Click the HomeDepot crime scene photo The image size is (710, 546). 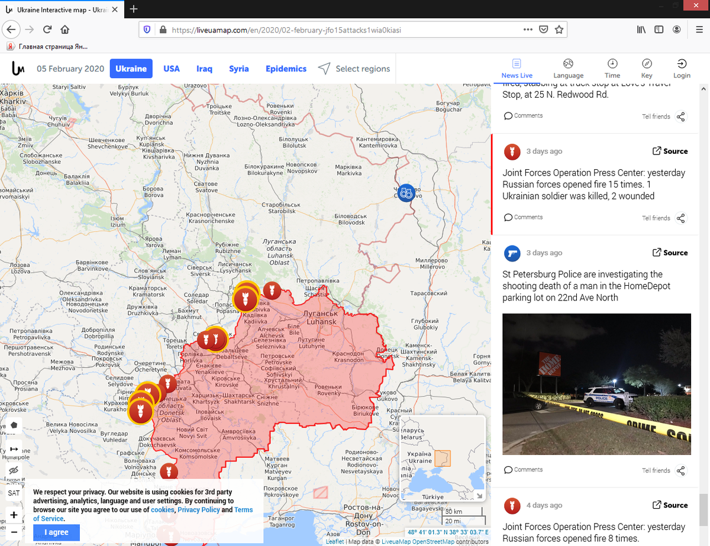click(x=596, y=384)
